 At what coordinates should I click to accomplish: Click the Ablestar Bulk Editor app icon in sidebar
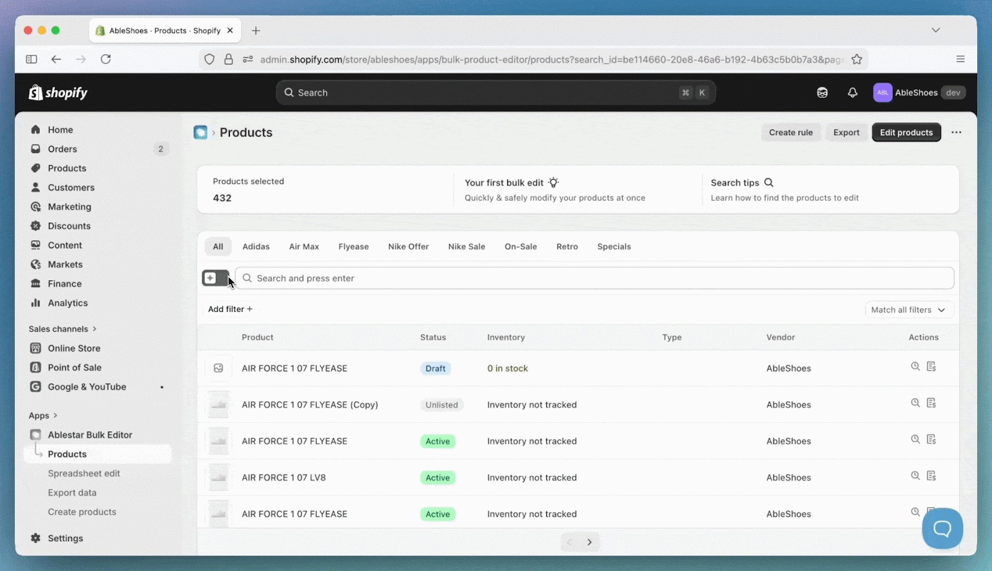coord(35,435)
